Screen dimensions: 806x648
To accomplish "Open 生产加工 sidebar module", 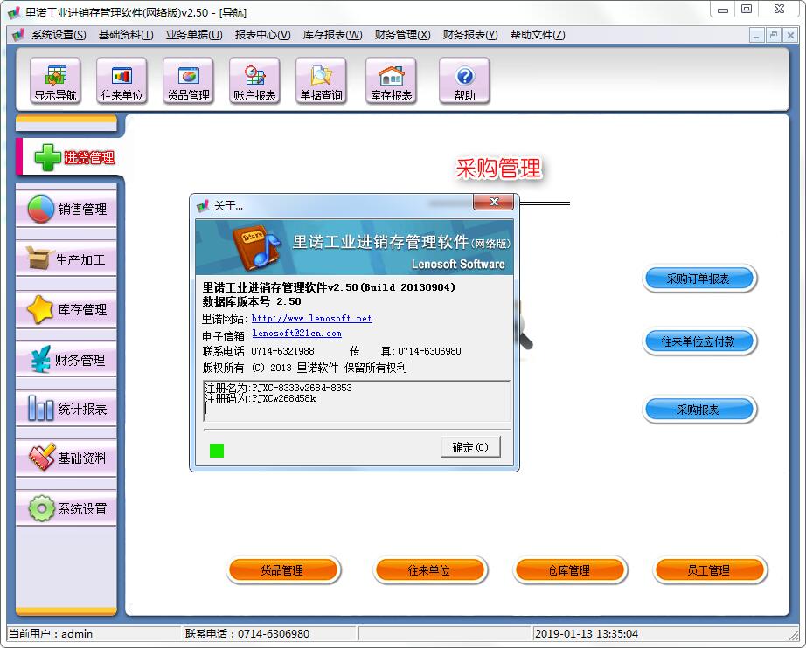I will (x=66, y=259).
